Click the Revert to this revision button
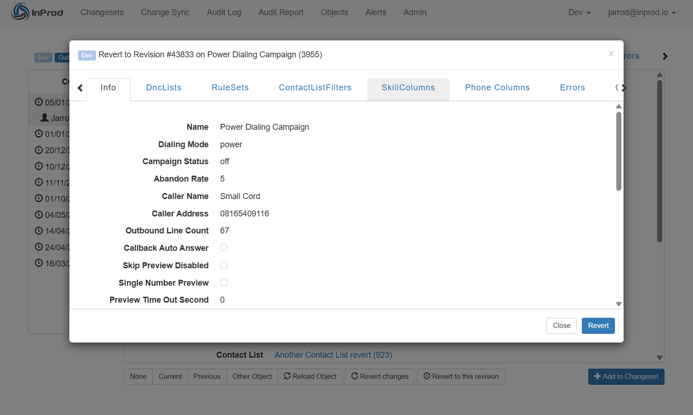The image size is (693, 415). tap(461, 376)
